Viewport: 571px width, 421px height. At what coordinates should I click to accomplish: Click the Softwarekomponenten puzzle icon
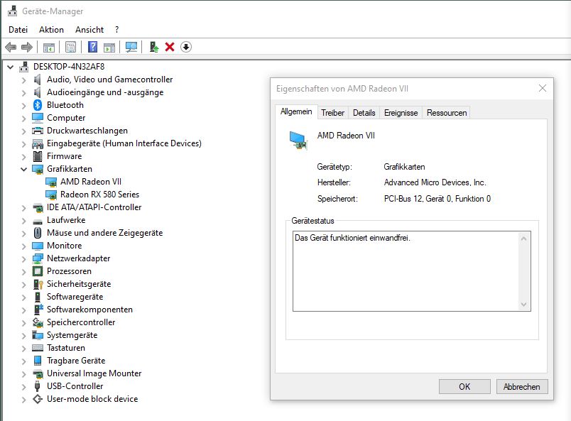click(x=38, y=310)
